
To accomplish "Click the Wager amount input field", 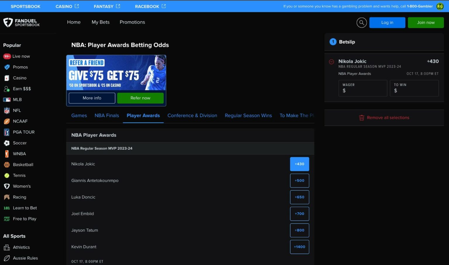I will pos(363,88).
